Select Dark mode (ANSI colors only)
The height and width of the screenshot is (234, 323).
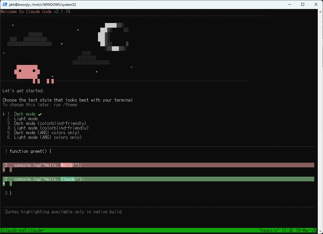[43, 132]
